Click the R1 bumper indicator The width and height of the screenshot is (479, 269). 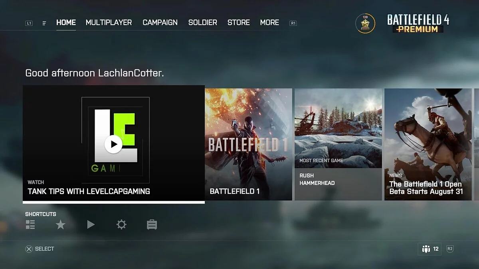point(293,23)
